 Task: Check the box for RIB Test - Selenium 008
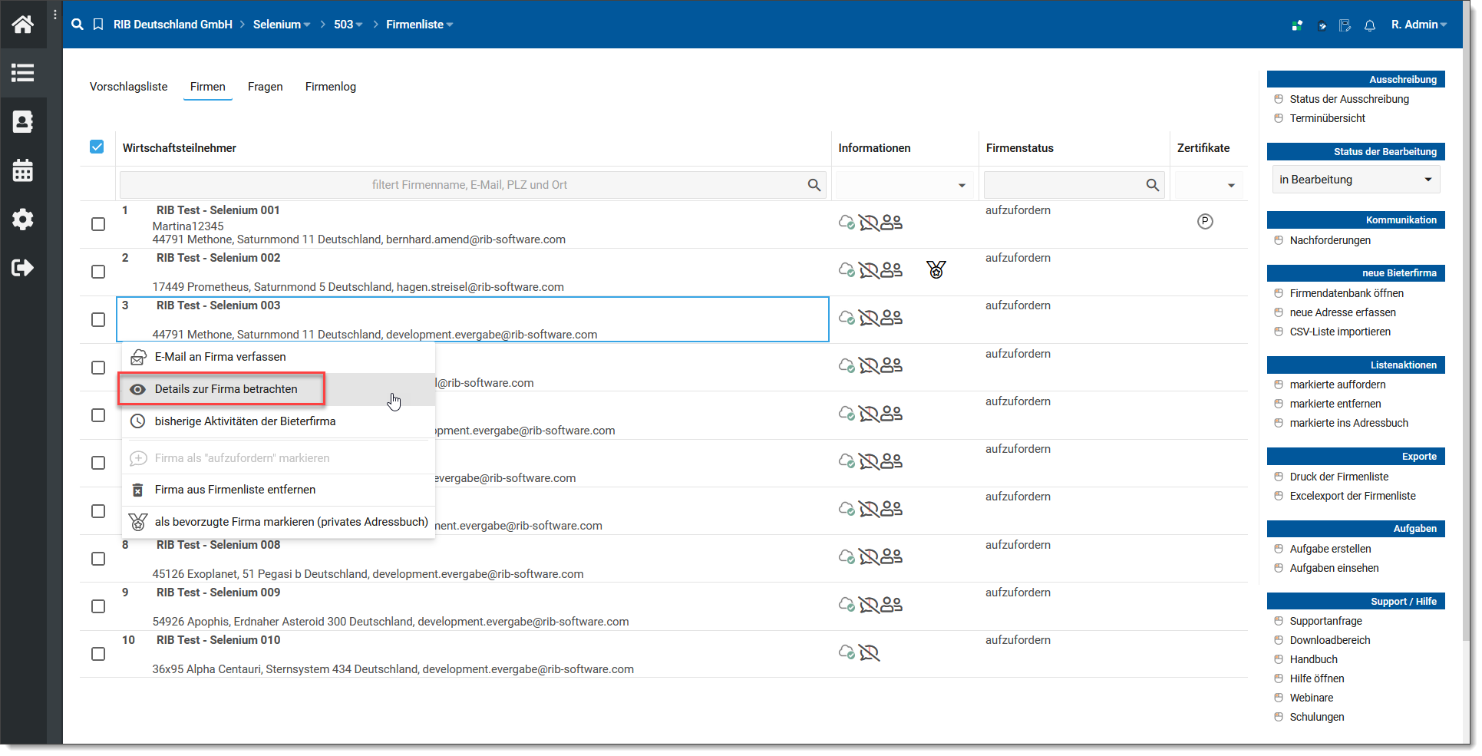[x=98, y=559]
